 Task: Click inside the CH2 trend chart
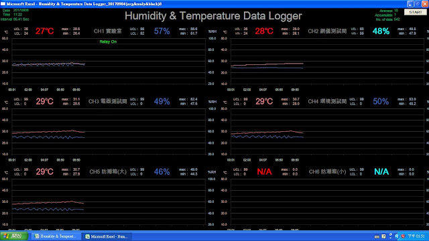(x=328, y=61)
